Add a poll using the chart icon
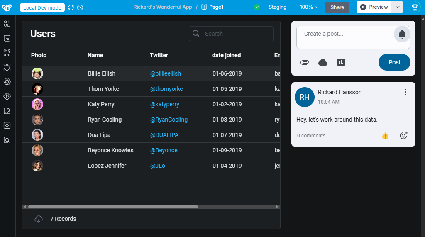The image size is (425, 237). pyautogui.click(x=341, y=62)
